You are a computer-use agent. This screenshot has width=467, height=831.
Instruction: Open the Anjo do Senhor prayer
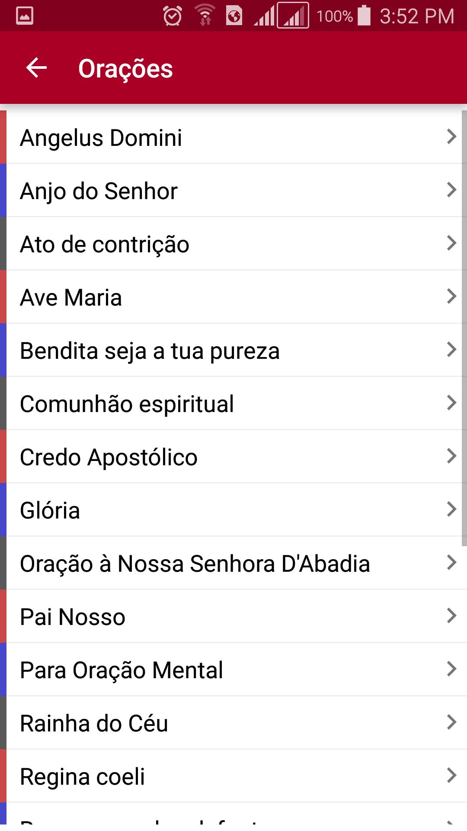[x=233, y=190]
